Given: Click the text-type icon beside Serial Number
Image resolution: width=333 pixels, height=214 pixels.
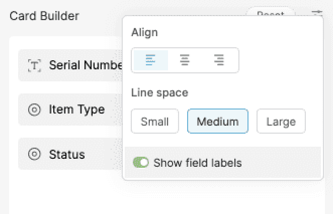Looking at the screenshot, I should click(34, 65).
